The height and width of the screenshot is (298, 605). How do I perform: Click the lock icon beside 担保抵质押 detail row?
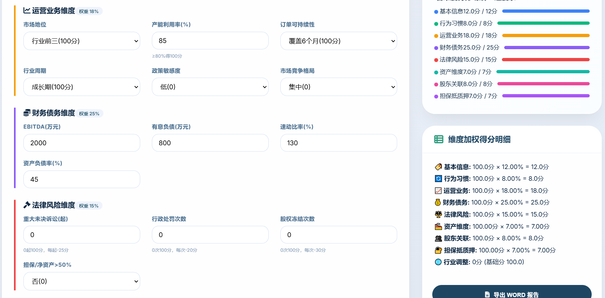pyautogui.click(x=438, y=250)
